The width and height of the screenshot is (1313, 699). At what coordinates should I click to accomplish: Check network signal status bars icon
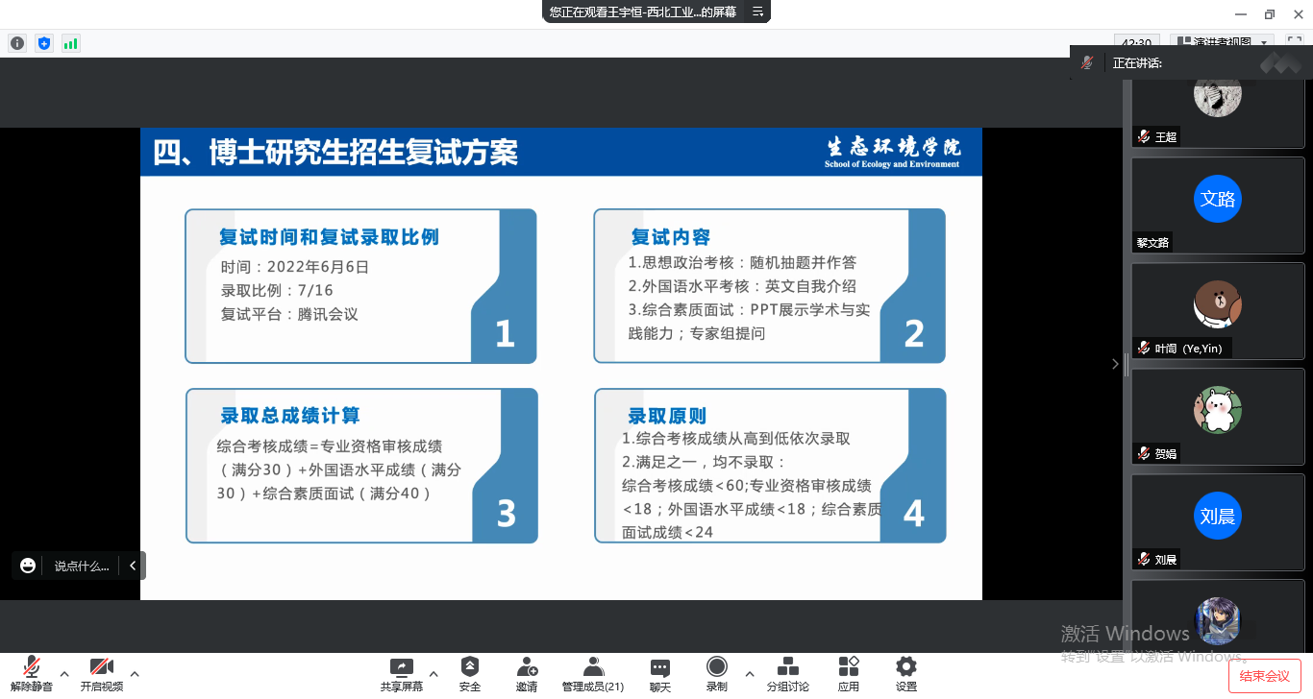pyautogui.click(x=70, y=43)
